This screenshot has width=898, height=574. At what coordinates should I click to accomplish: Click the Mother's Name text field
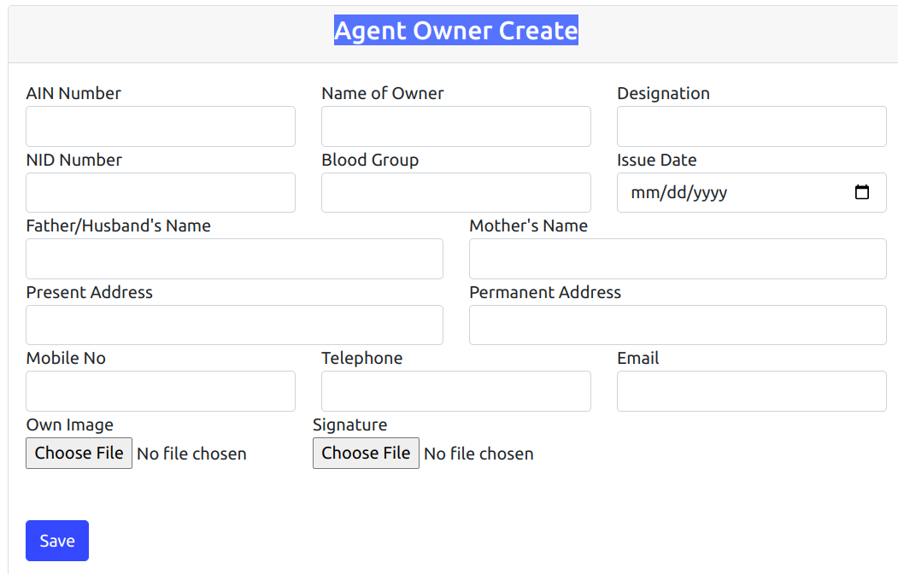coord(678,259)
